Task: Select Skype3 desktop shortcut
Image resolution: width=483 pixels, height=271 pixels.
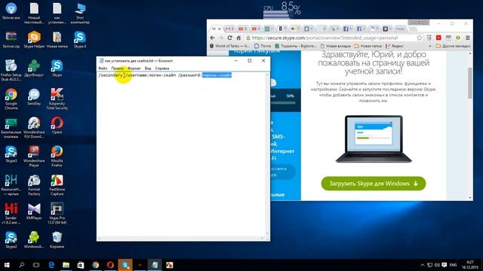Action: point(11,154)
